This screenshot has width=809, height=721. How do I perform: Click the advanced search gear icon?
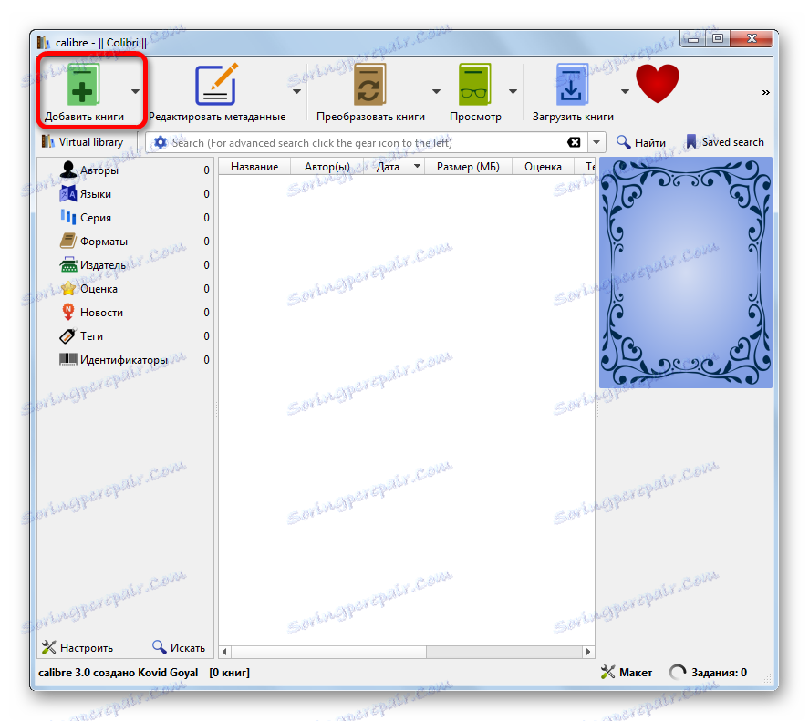pyautogui.click(x=161, y=142)
